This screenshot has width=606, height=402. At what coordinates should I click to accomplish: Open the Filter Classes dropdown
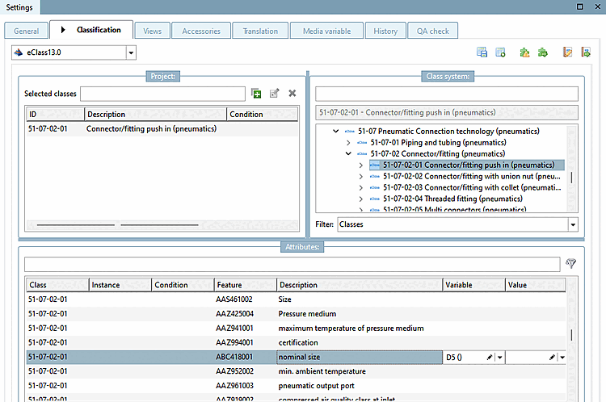point(573,224)
